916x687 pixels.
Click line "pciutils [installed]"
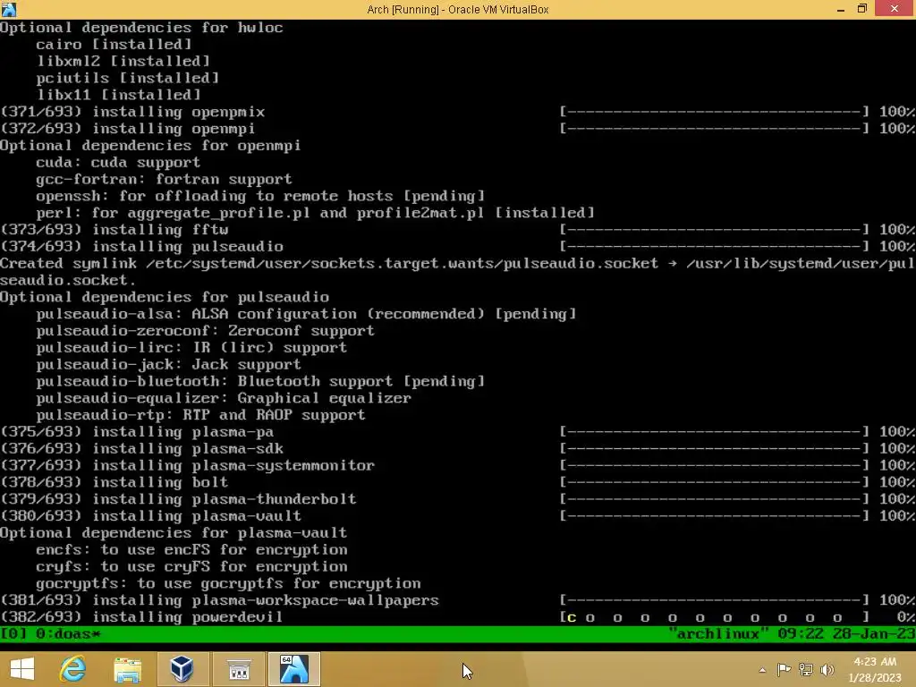[127, 79]
